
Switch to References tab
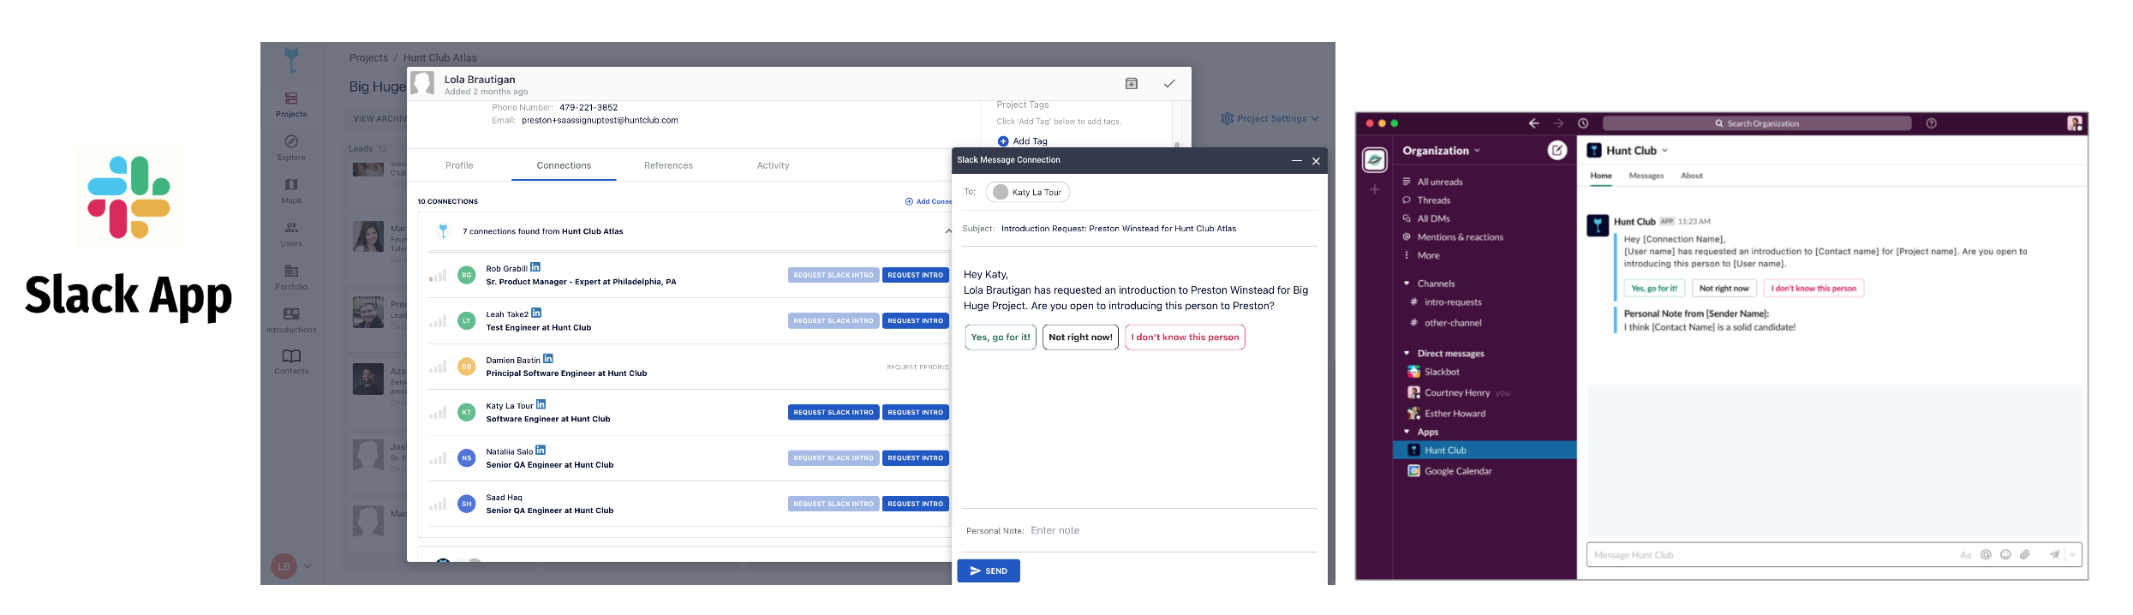[x=668, y=165]
